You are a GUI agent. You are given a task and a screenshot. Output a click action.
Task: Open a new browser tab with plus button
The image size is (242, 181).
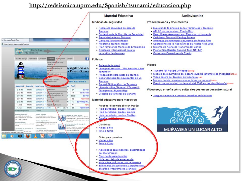tap(31, 40)
